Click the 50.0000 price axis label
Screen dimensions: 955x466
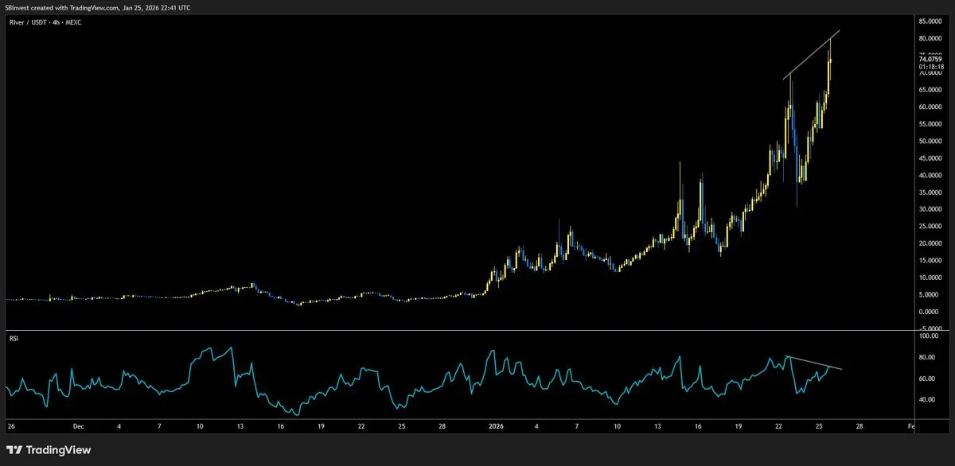pos(930,141)
